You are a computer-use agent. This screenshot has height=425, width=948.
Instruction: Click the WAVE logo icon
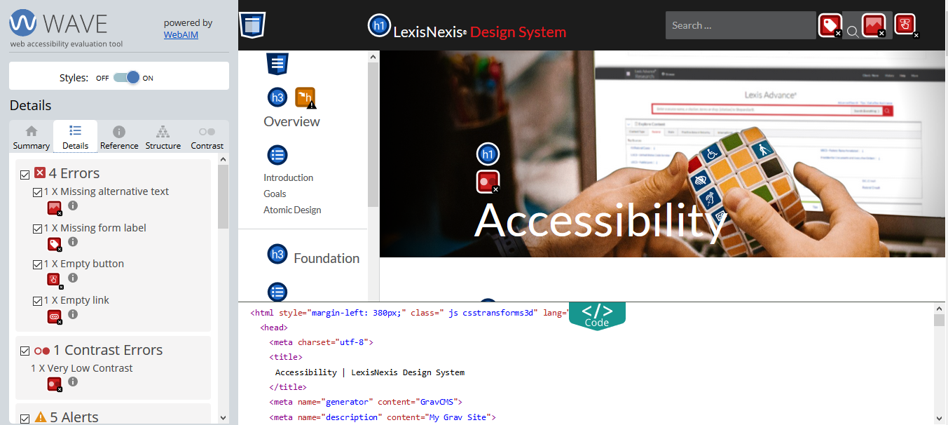point(23,24)
